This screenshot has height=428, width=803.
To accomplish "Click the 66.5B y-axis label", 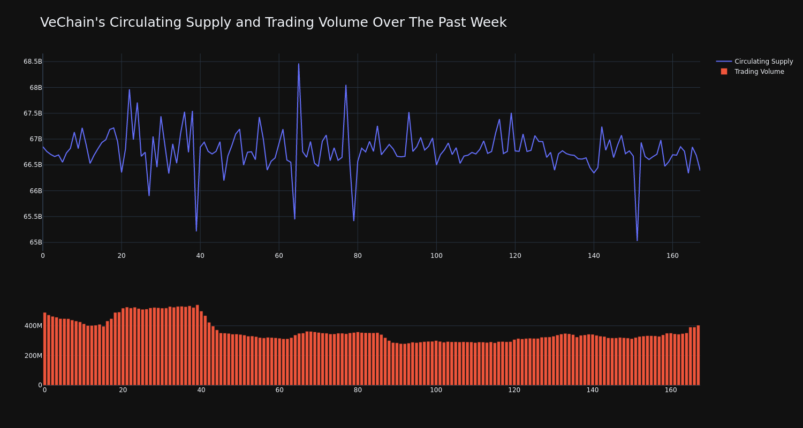I will 33,165.
